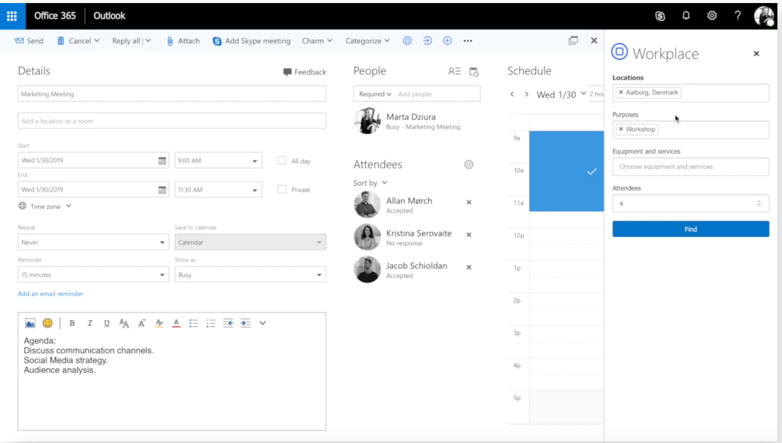The height and width of the screenshot is (443, 782).
Task: Open Scheduling Assistant calendar icon beside People
Action: (473, 71)
